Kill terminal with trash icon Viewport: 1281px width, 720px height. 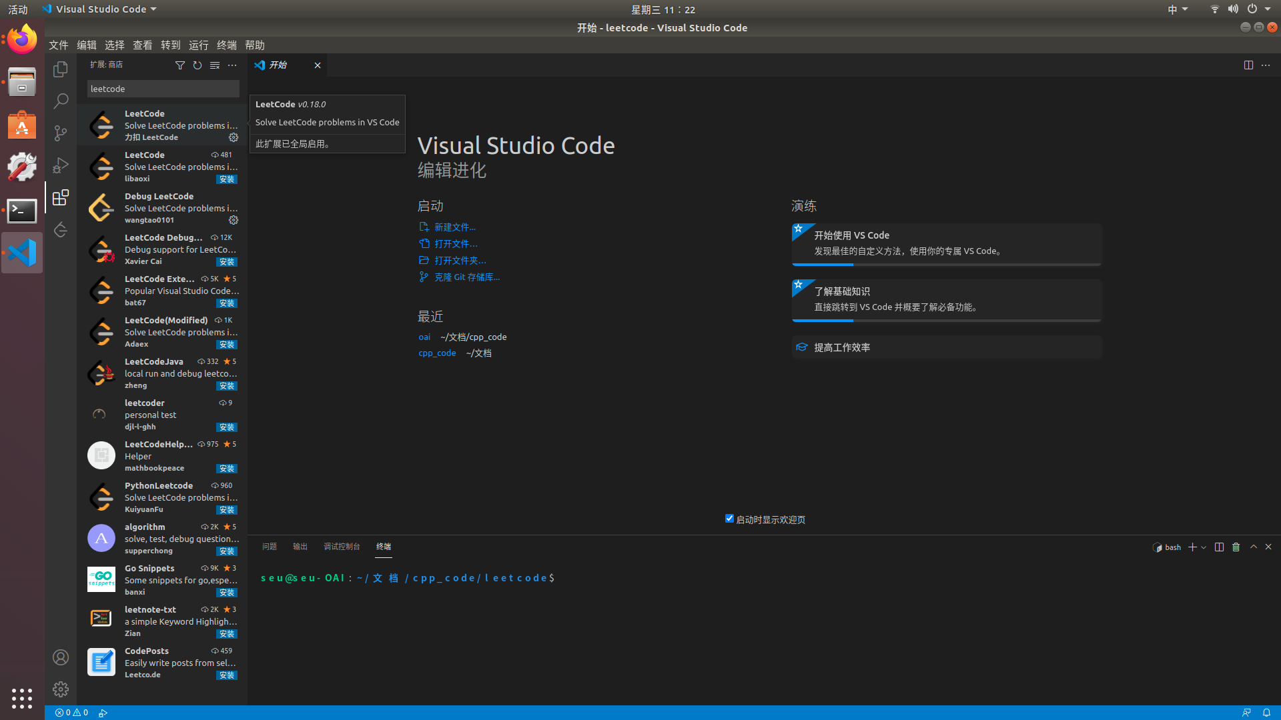point(1236,547)
